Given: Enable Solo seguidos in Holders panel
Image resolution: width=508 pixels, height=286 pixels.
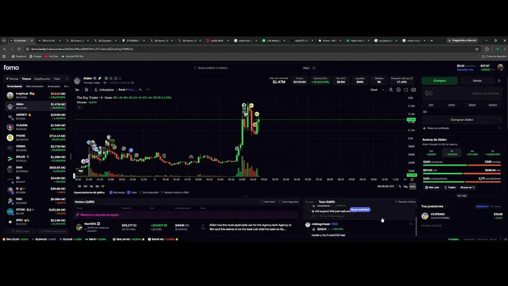Looking at the screenshot, I should click(x=281, y=202).
